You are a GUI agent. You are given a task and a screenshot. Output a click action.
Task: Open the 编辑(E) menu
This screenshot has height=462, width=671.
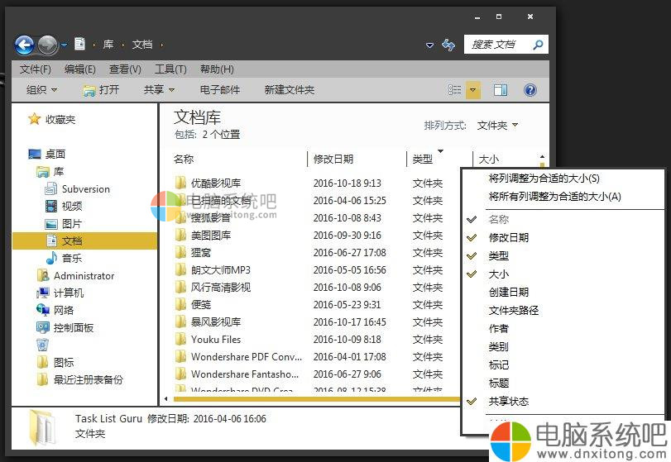point(80,69)
